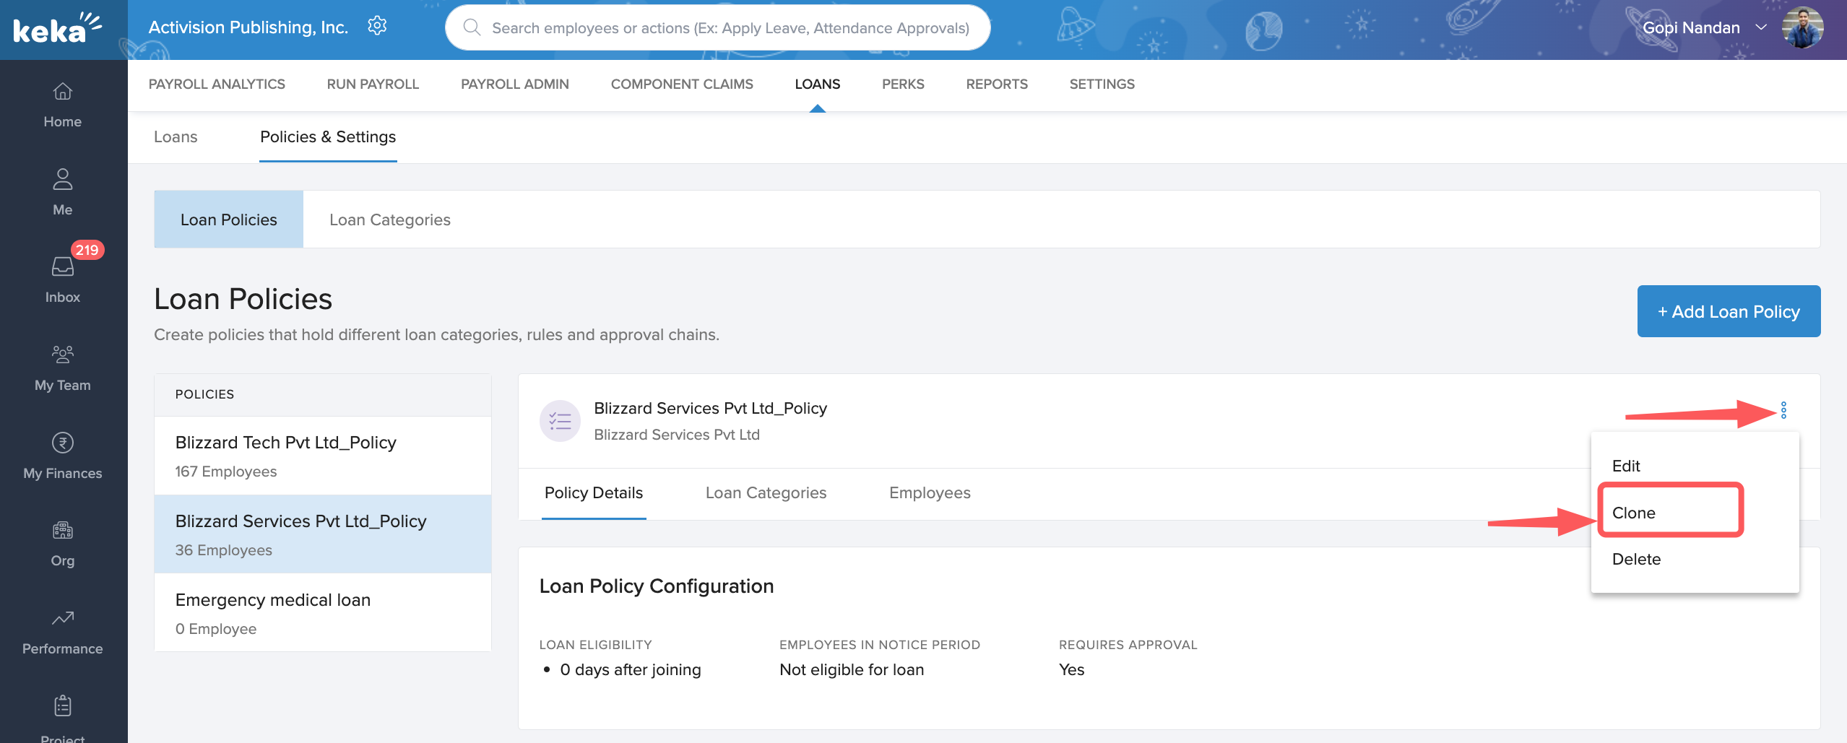The image size is (1847, 743).
Task: Switch to the Loan Categories policy tab
Action: (766, 492)
